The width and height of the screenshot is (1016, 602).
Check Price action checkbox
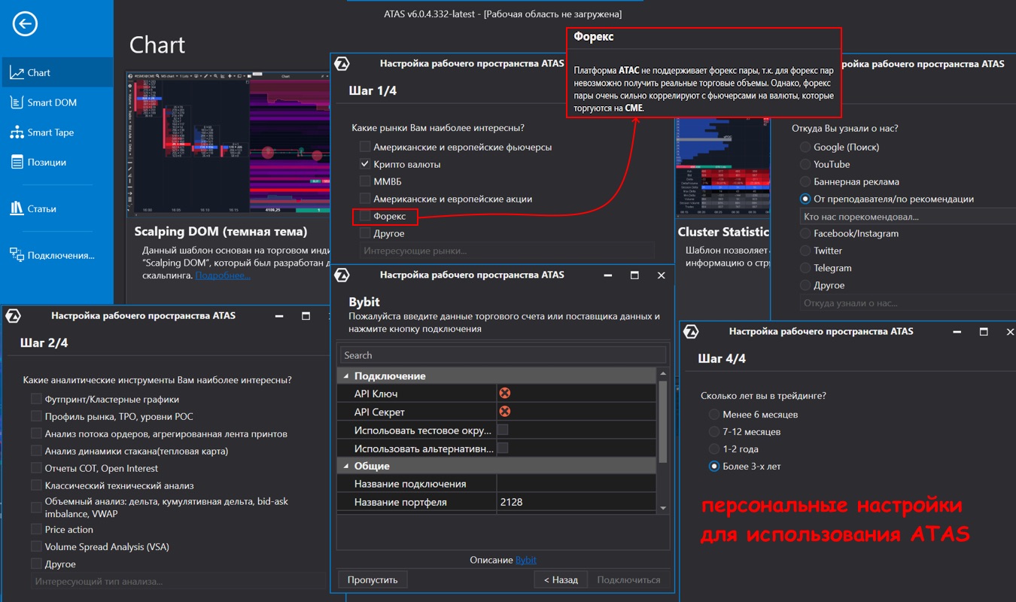pyautogui.click(x=36, y=529)
